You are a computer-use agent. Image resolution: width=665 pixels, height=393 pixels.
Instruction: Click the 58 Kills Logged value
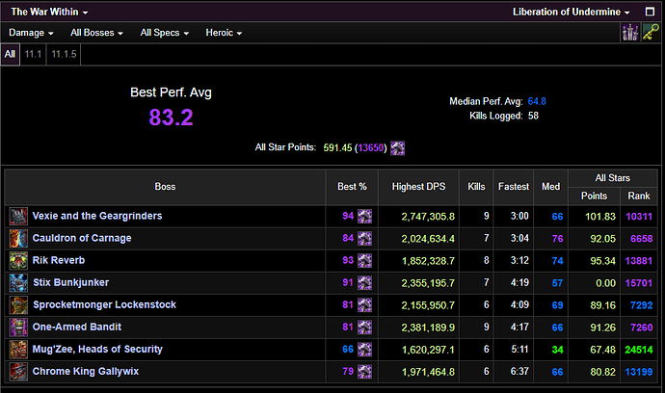533,116
